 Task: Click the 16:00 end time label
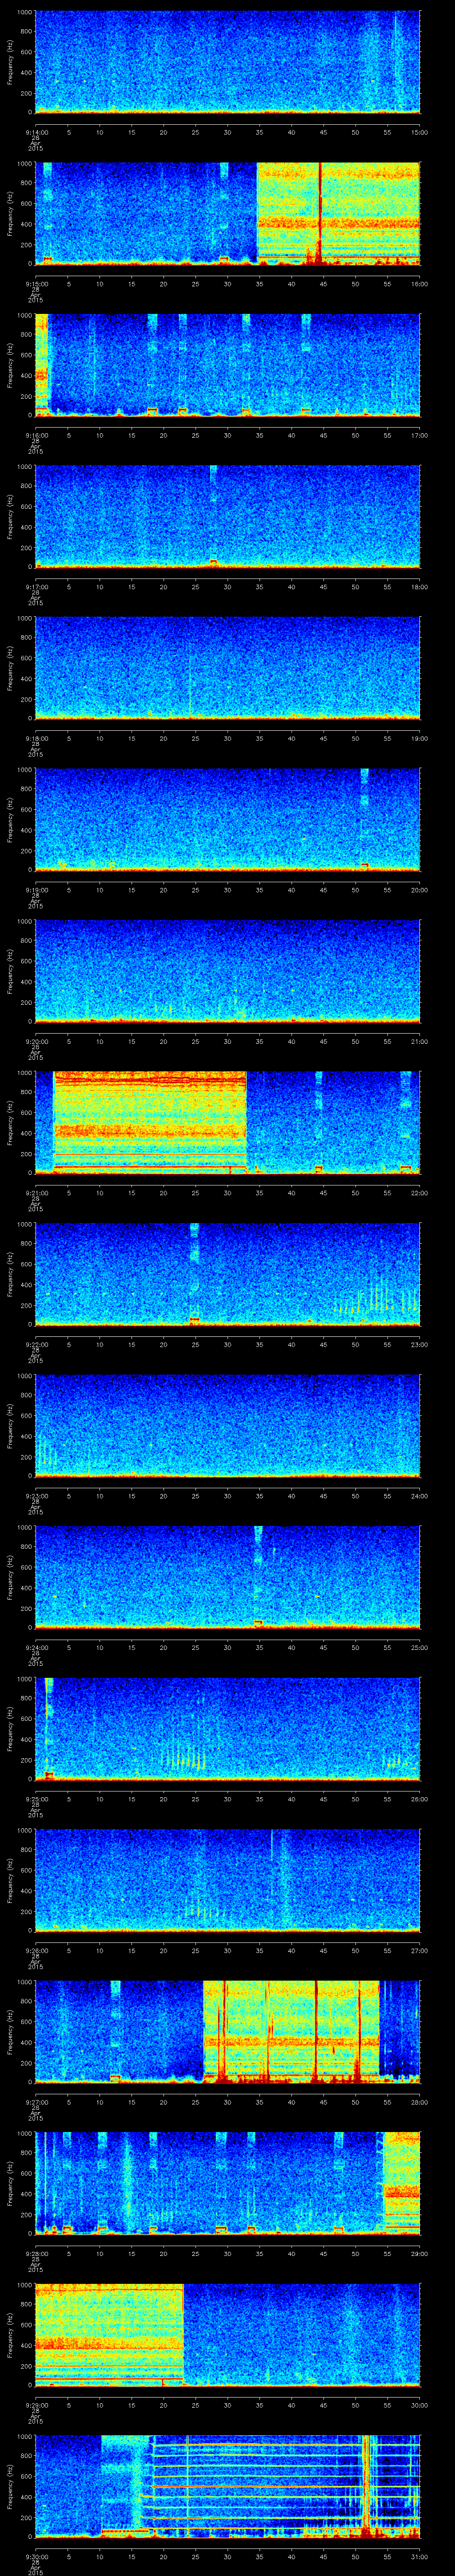pos(420,284)
